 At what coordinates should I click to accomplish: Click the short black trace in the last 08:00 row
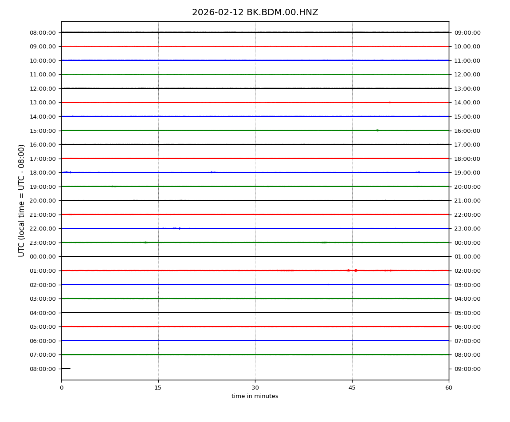[66, 368]
